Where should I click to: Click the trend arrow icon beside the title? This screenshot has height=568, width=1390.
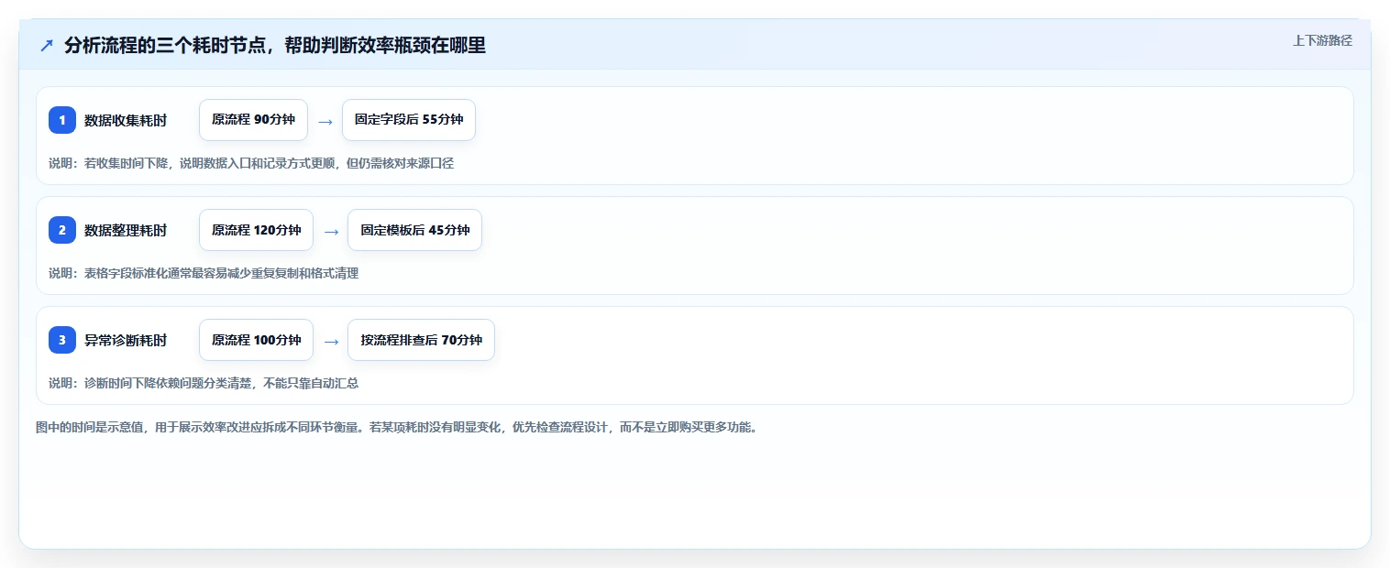pos(47,45)
